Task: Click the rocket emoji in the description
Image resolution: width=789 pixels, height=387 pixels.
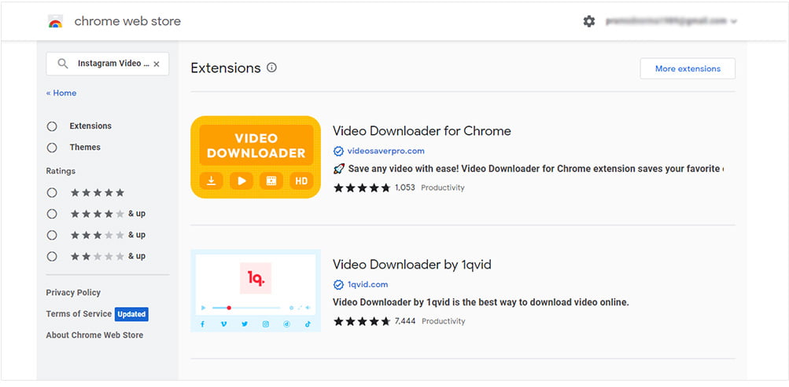Action: pyautogui.click(x=338, y=169)
